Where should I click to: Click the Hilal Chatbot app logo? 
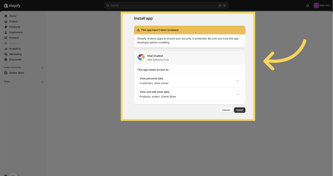coord(141,58)
